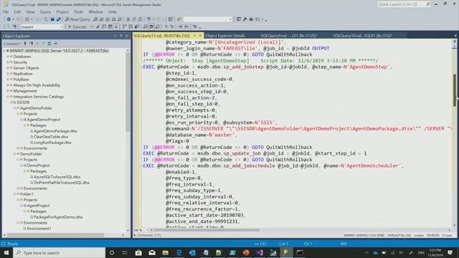Image resolution: width=459 pixels, height=258 pixels.
Task: Switch to Object Explorer Details tab
Action: 225,36
